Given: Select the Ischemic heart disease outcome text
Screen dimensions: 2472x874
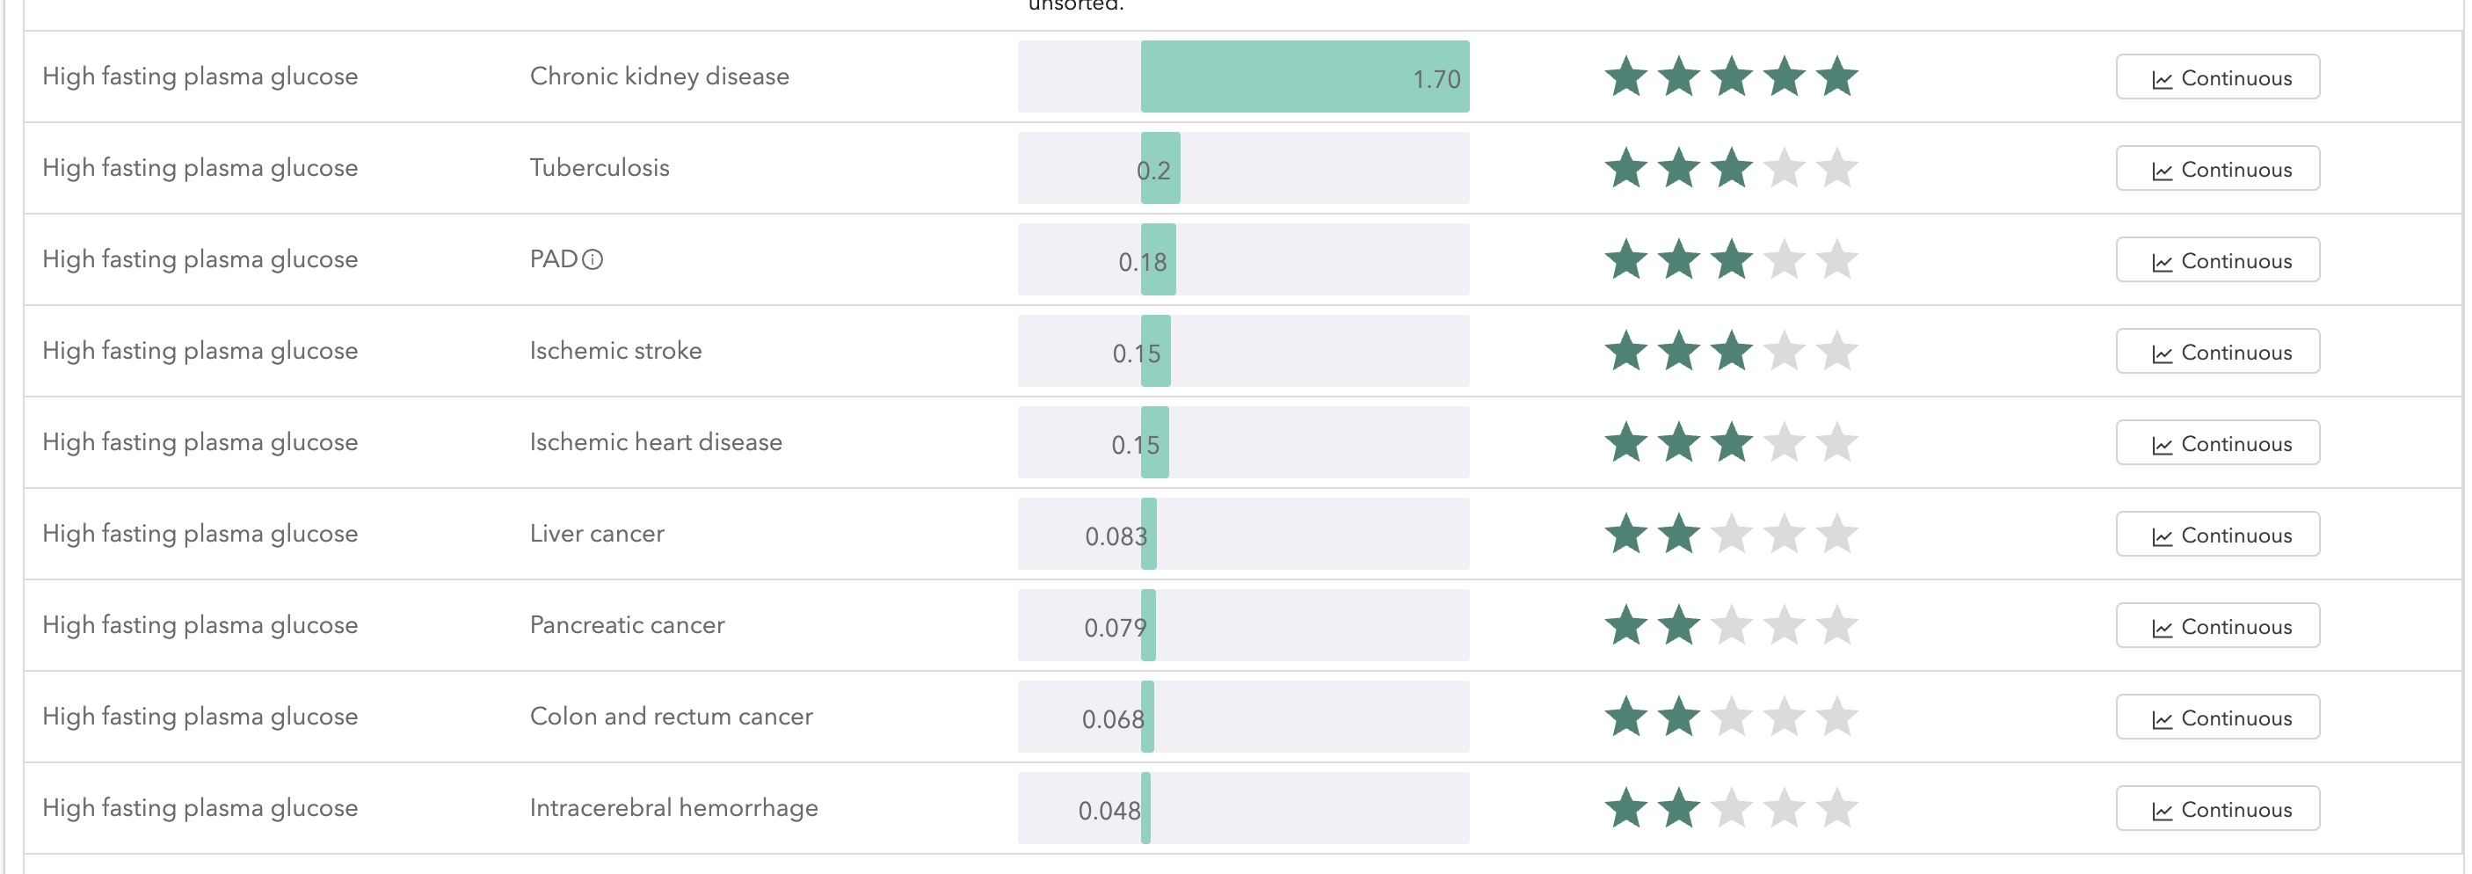Looking at the screenshot, I should tap(656, 442).
